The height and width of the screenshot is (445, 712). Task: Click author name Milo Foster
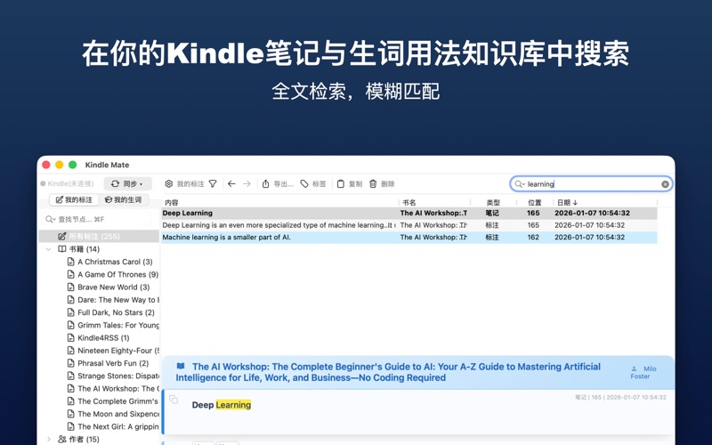pyautogui.click(x=643, y=372)
